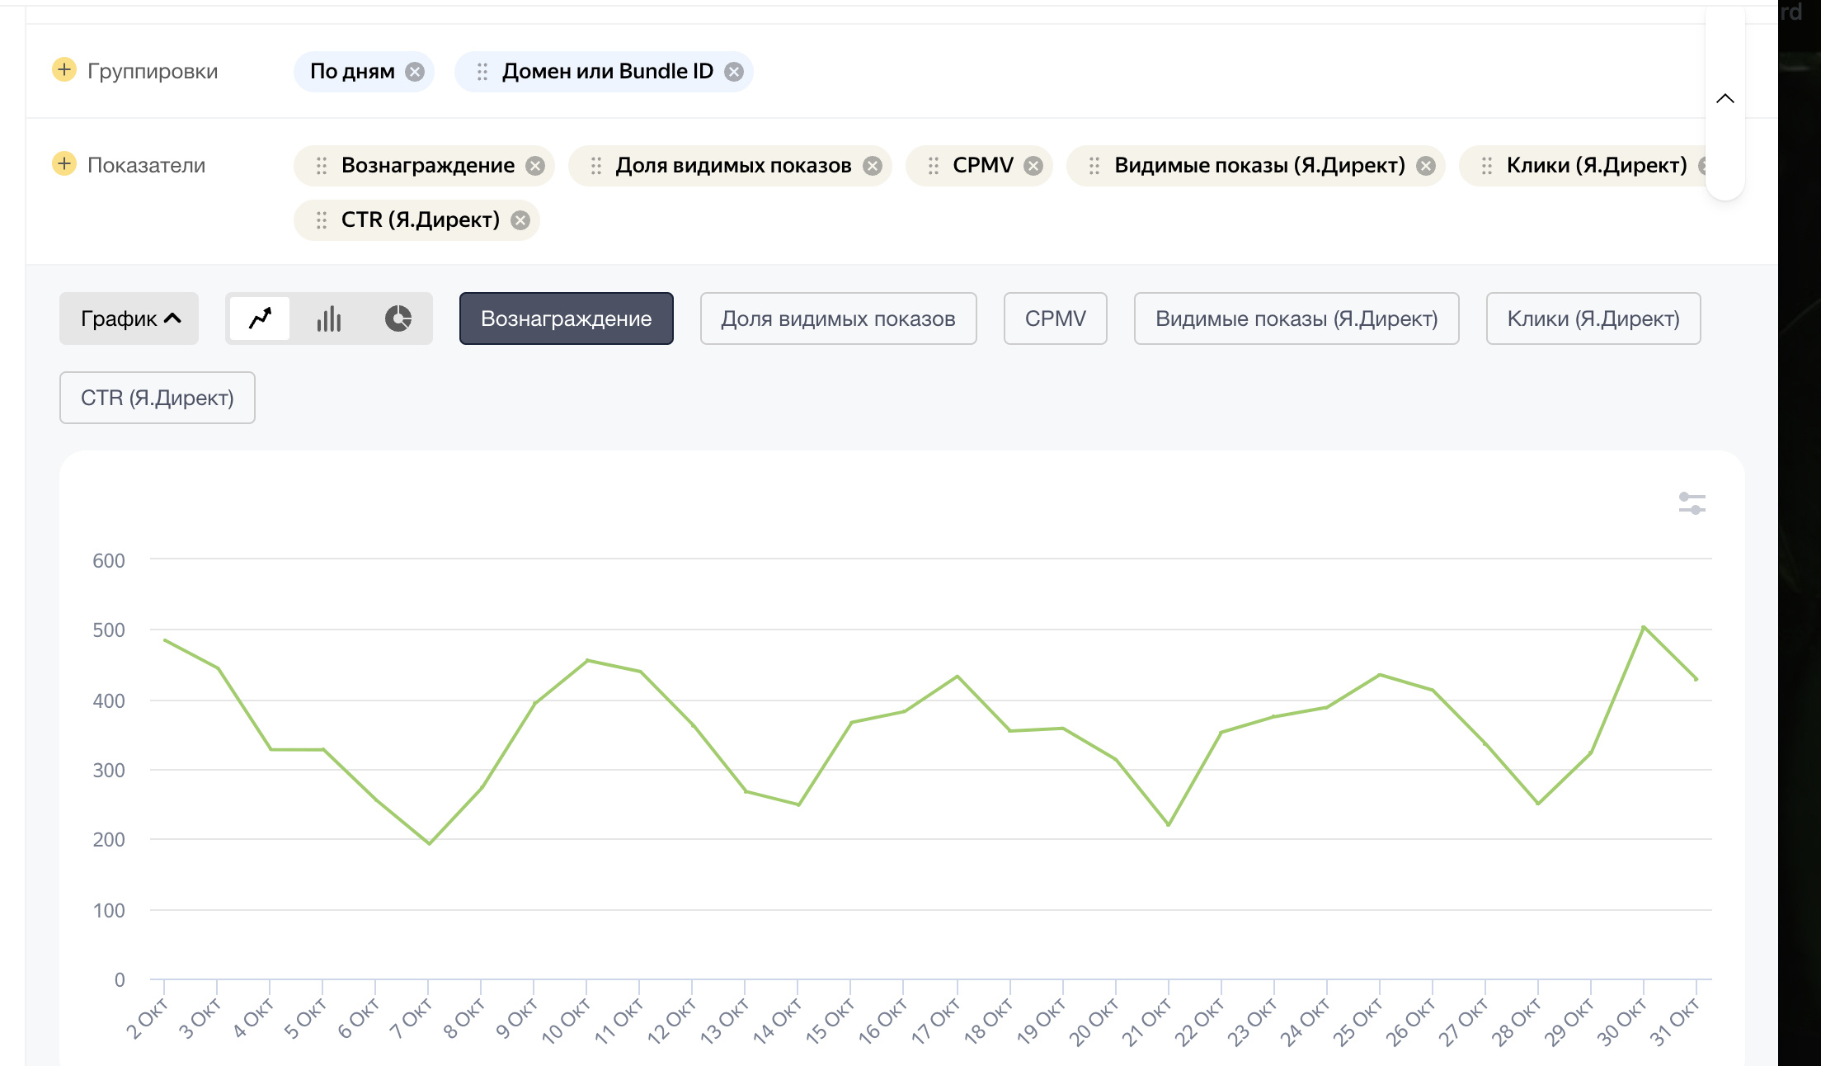1821x1066 pixels.
Task: Click the active Вознаграждение chart button
Action: (x=566, y=318)
